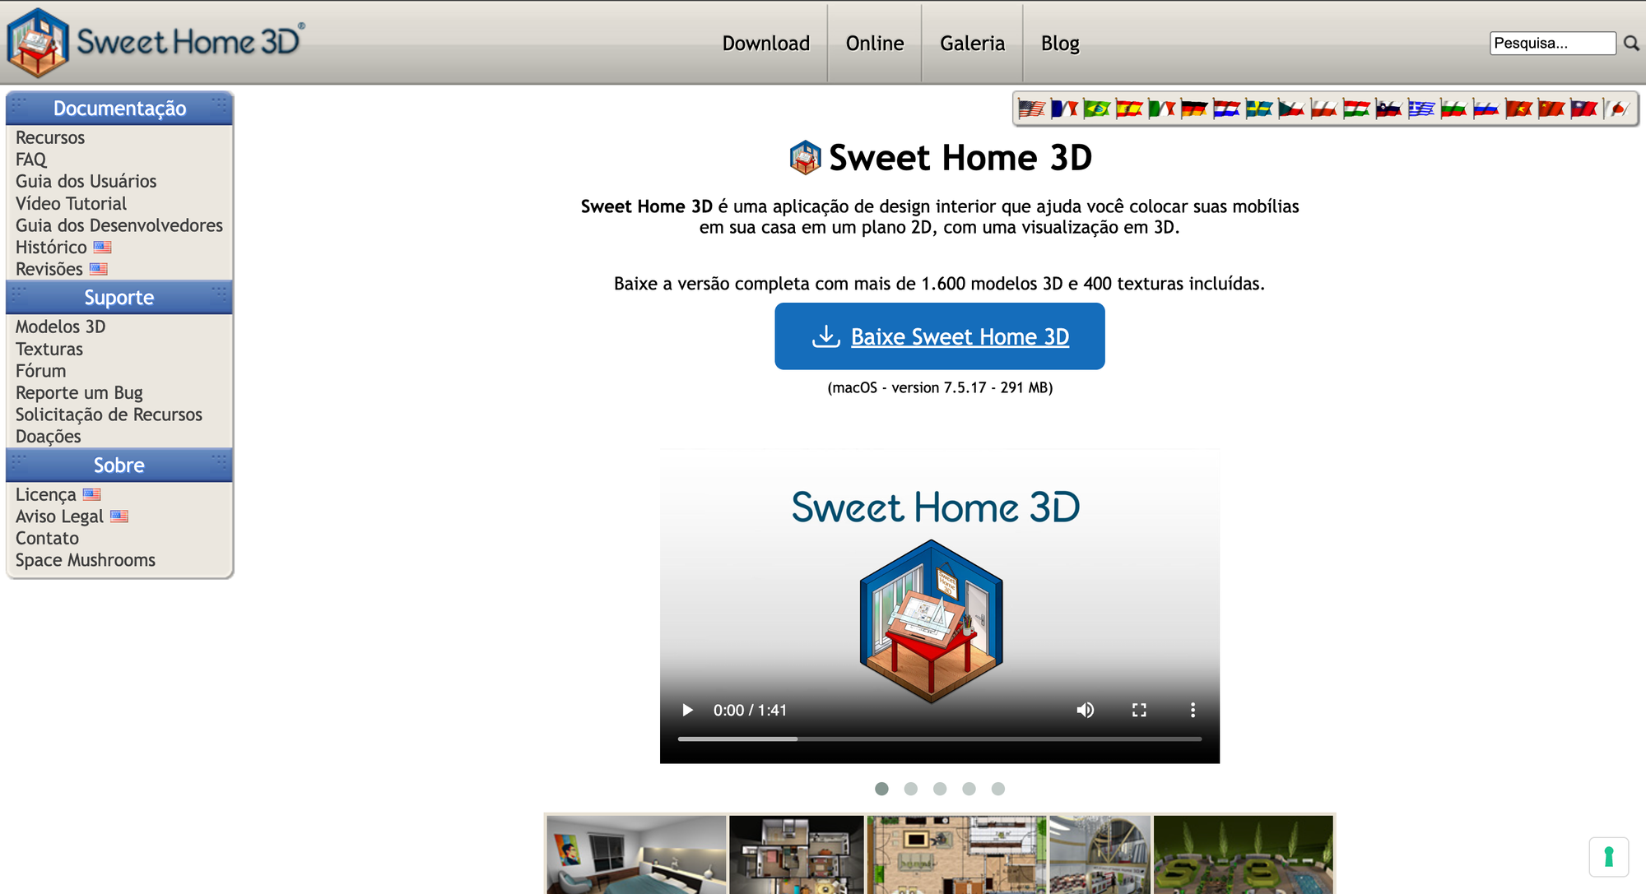The image size is (1646, 894).
Task: Visit the Fórum under Suporte
Action: (x=40, y=370)
